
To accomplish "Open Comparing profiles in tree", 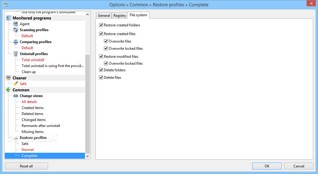I will [x=35, y=42].
